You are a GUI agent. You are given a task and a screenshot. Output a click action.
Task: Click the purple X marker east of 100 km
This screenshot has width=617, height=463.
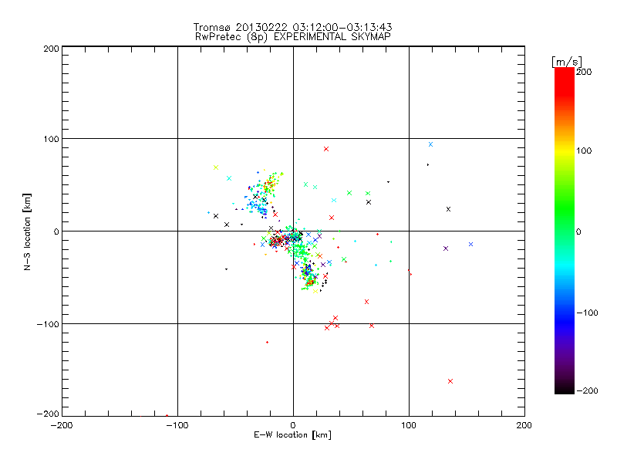[x=446, y=248]
